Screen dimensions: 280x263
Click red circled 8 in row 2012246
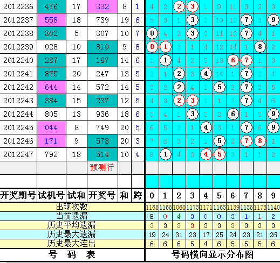[x=260, y=141]
